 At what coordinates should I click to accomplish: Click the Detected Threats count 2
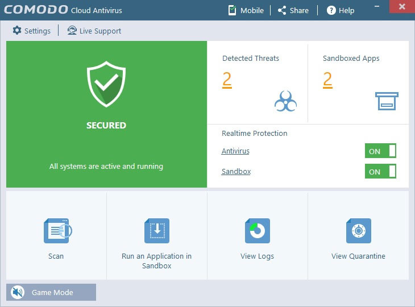coord(227,80)
